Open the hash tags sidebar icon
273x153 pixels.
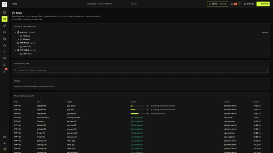tap(5, 52)
